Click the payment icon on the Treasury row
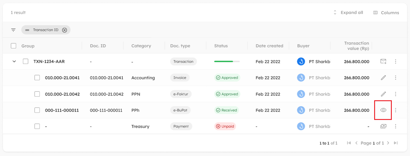The height and width of the screenshot is (156, 410). point(383,126)
